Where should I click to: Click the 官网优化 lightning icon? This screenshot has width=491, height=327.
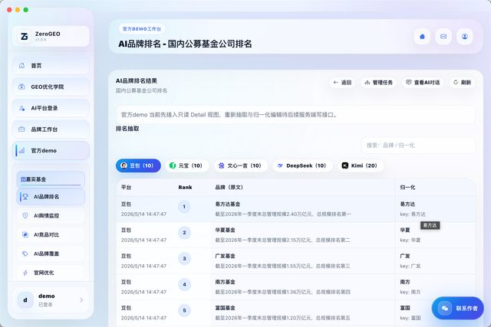pos(25,273)
